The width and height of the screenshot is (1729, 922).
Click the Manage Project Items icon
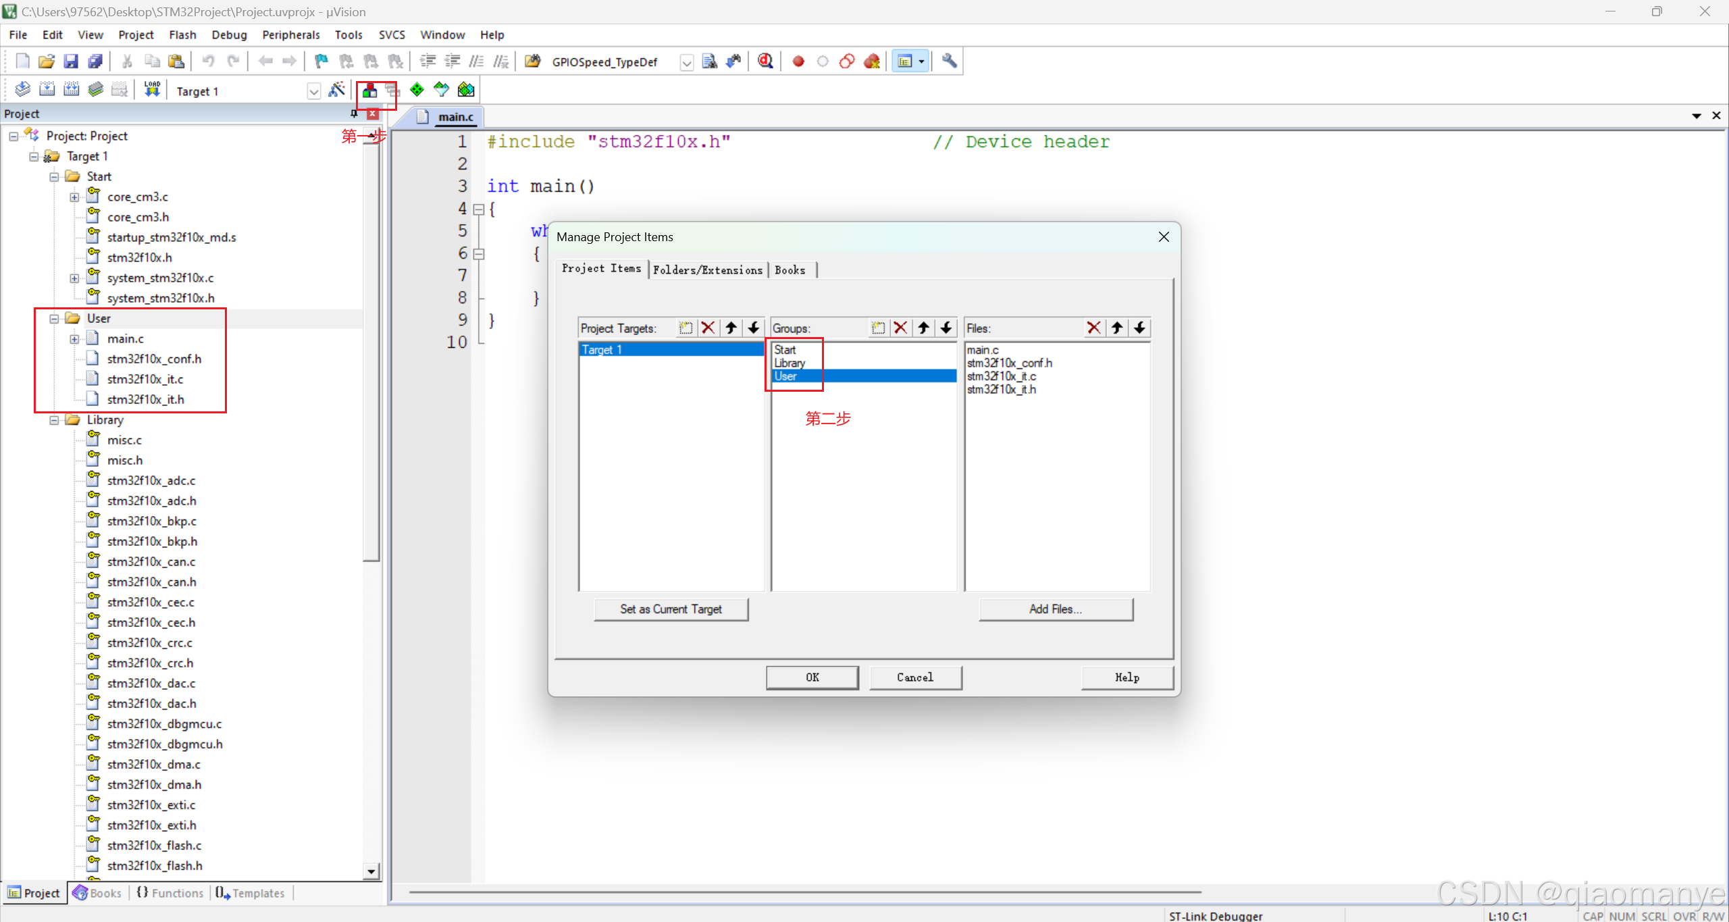(370, 90)
